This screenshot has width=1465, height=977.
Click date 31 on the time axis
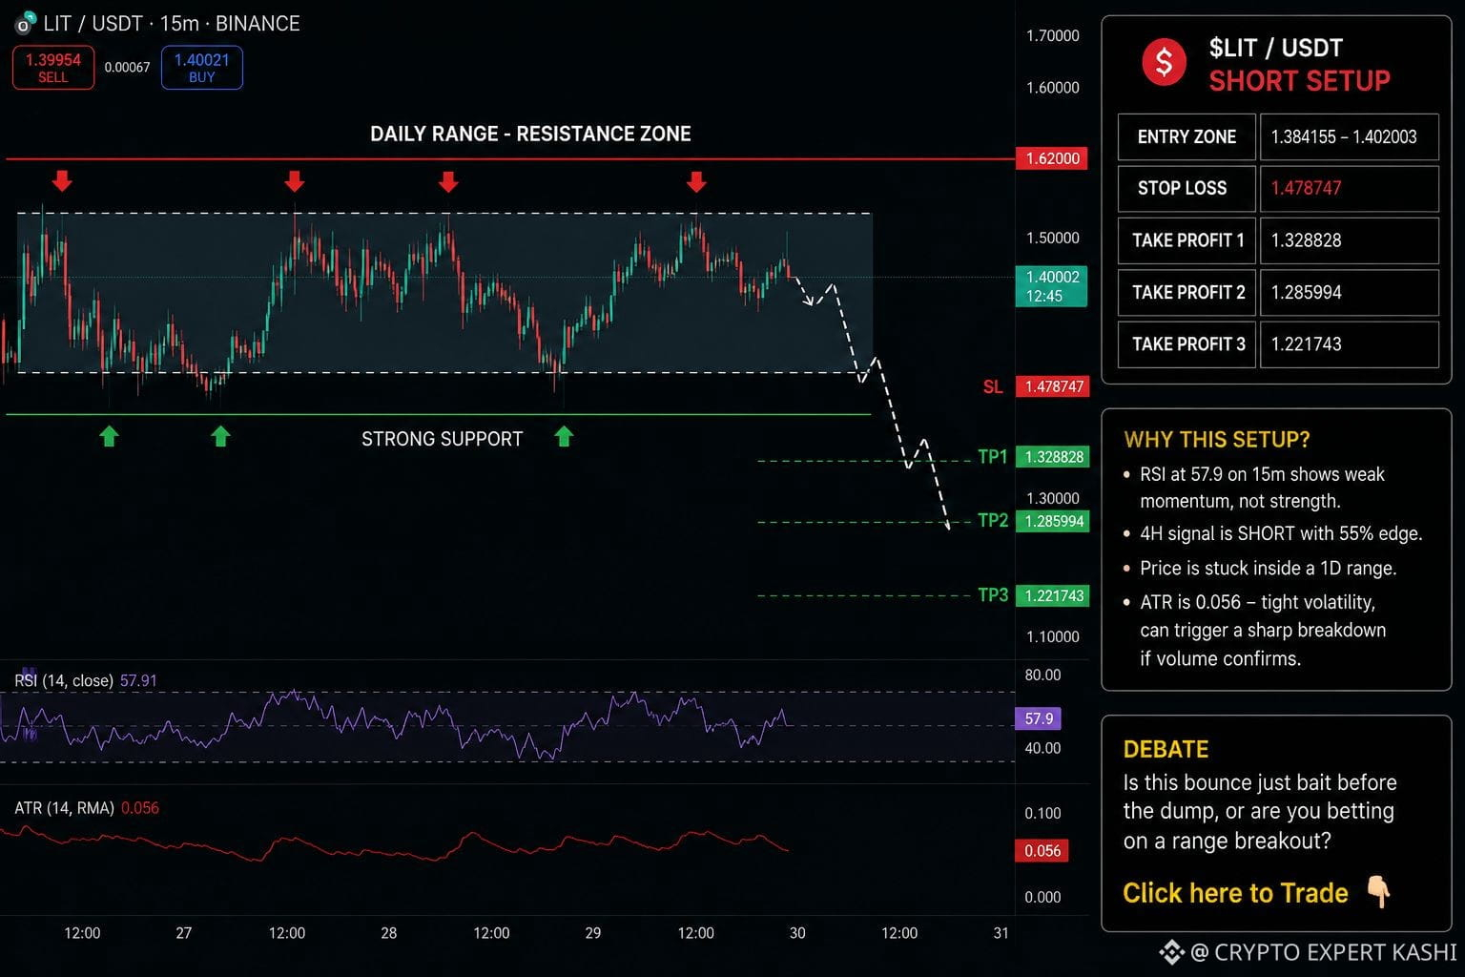[1001, 933]
